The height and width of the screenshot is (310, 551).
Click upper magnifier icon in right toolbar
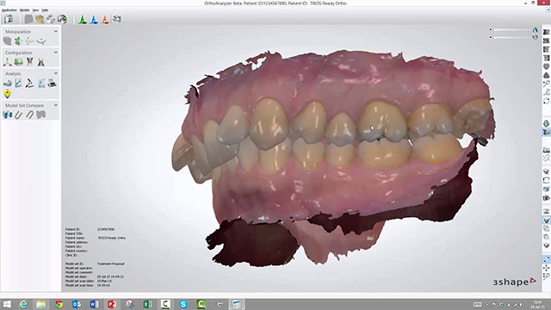(x=546, y=84)
